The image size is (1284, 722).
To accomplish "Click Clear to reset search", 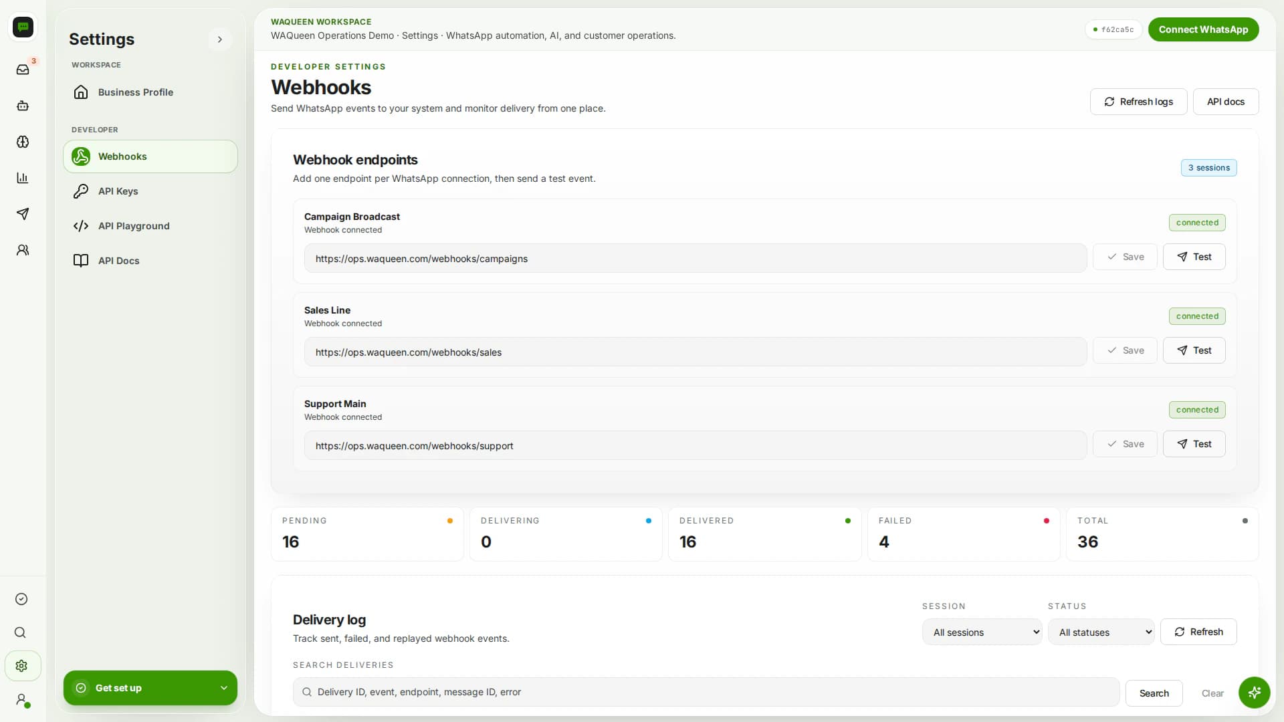I will click(1212, 693).
